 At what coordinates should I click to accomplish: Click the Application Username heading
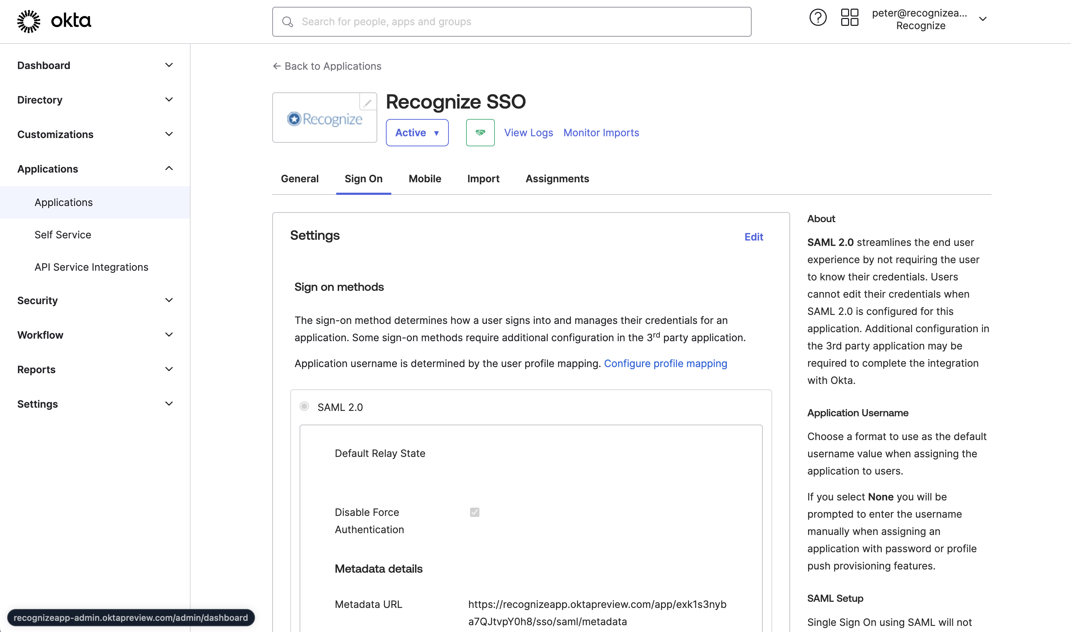pyautogui.click(x=858, y=413)
